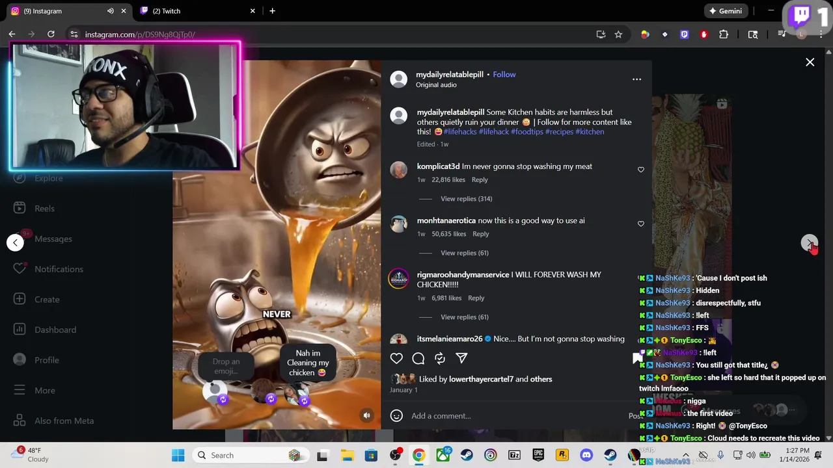833x468 pixels.
Task: Open Reels in Instagram sidebar
Action: [x=44, y=209]
